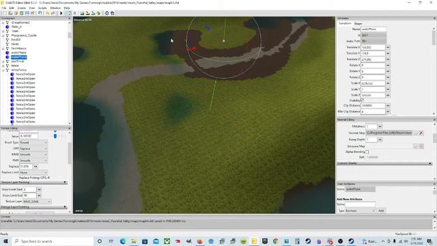
Task: Click the stepper button beside Slope Limit End
Action: coord(39,195)
